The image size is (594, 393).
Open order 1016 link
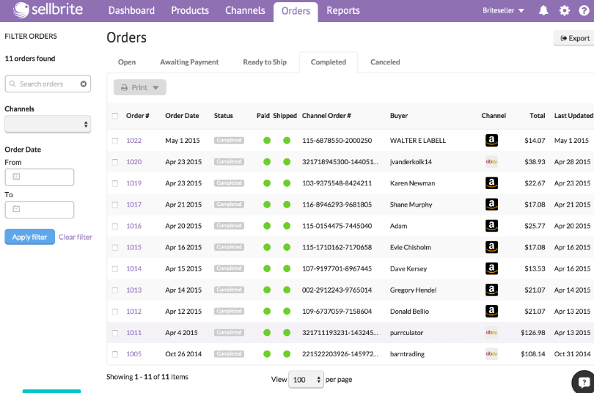(133, 226)
